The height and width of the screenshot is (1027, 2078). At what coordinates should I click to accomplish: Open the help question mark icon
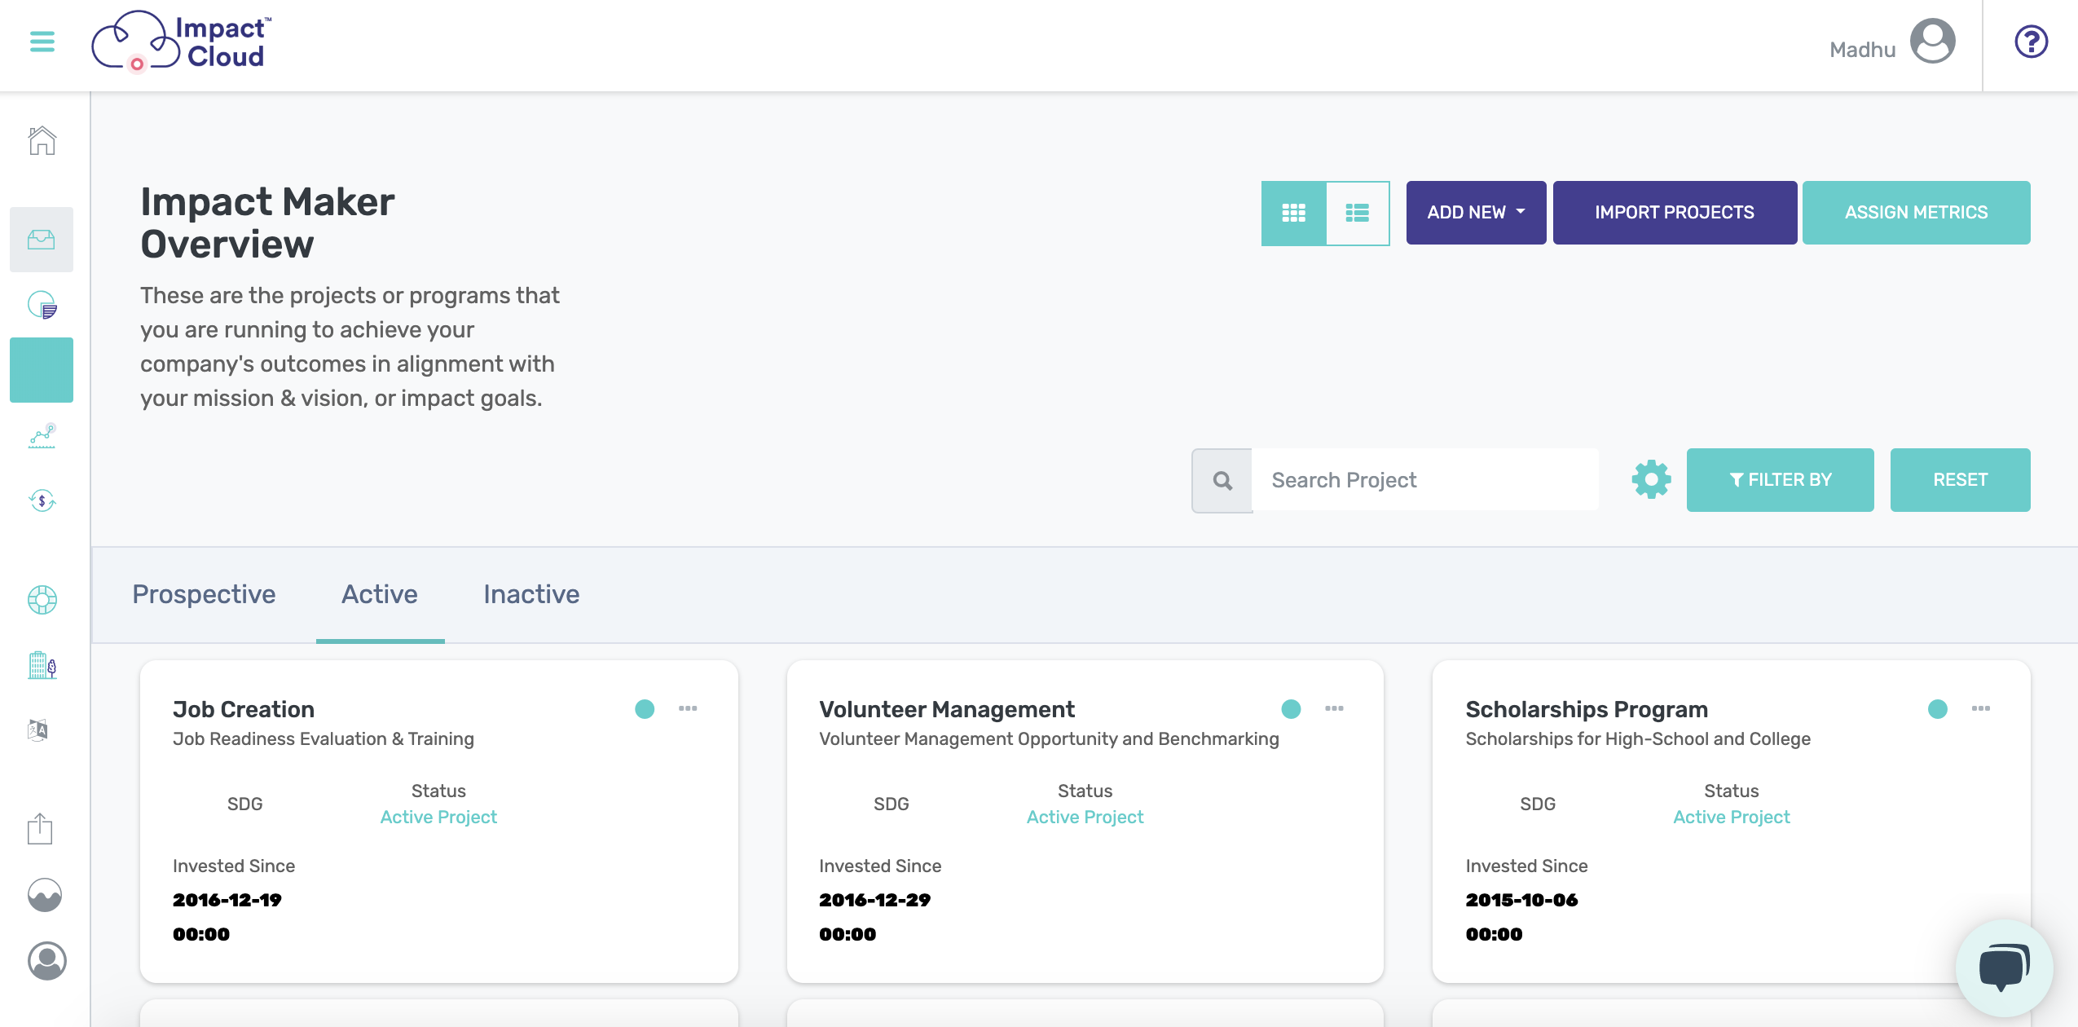2031,42
